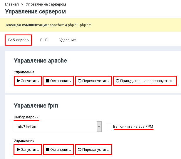Switch to the PHP tab

coord(44,40)
